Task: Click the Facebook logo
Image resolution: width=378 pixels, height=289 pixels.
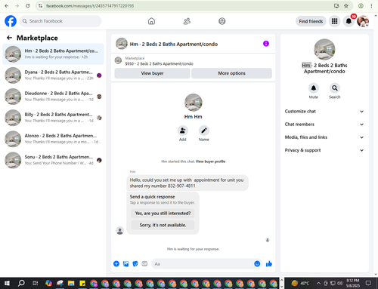Action: [x=11, y=21]
